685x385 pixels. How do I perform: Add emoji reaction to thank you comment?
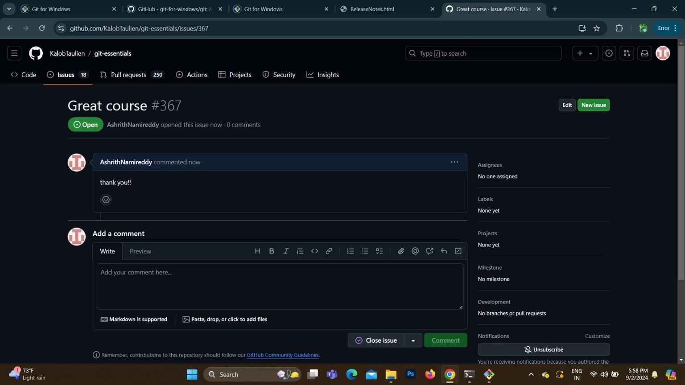coord(106,200)
